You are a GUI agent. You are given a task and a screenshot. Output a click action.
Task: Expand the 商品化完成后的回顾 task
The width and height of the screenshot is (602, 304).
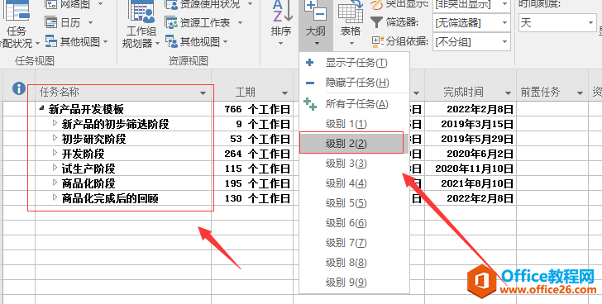point(55,197)
